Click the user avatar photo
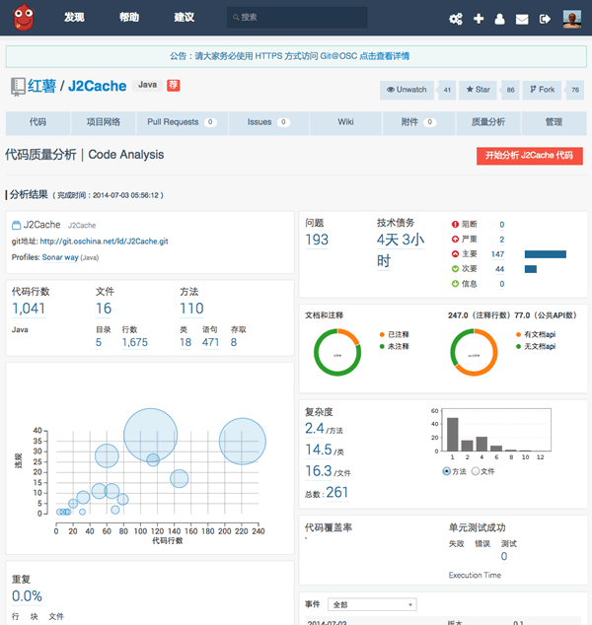 pos(572,19)
